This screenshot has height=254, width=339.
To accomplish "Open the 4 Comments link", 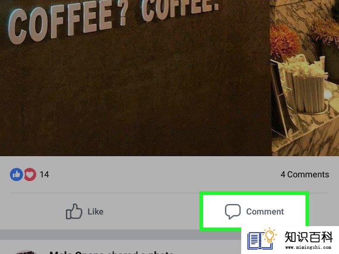I will (305, 174).
